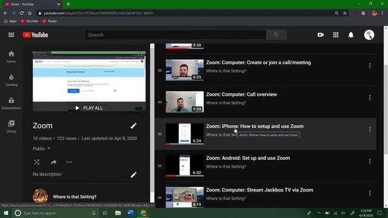Click the 6:24 iPhone video thumbnail

tap(184, 134)
